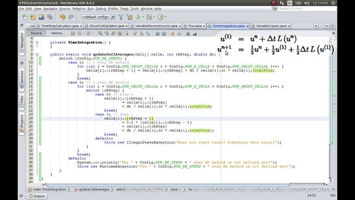
Task: Click the editor horizontal scrollbar
Action: click(x=168, y=184)
